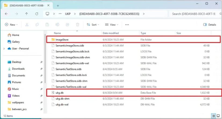Go up one folder level
The width and height of the screenshot is (222, 119).
(27, 14)
